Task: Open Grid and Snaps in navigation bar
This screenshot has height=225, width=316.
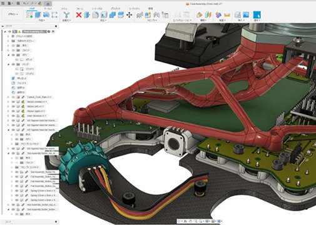Action: pos(213,221)
